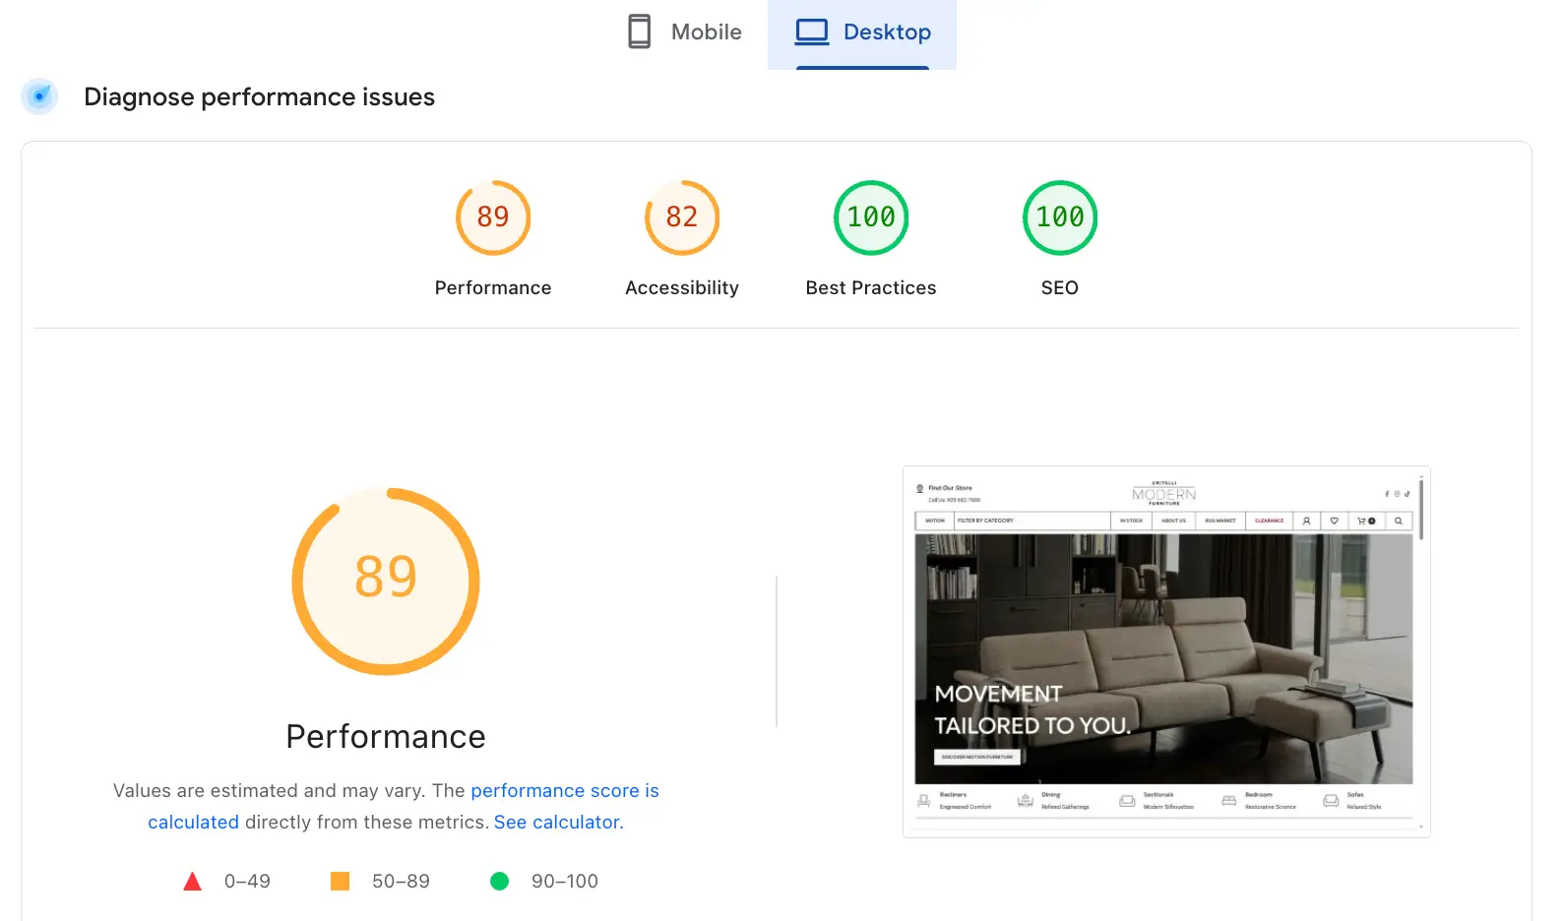
Task: Click the "Accessibility" label under 82
Action: click(x=682, y=288)
